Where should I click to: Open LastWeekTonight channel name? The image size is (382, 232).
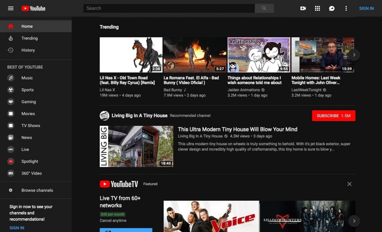pyautogui.click(x=307, y=90)
